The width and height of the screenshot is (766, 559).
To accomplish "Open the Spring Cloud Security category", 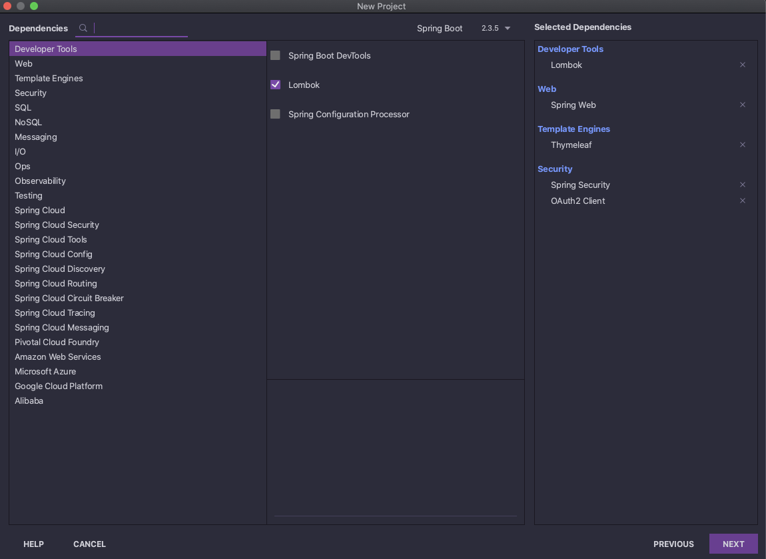I will 138,225.
